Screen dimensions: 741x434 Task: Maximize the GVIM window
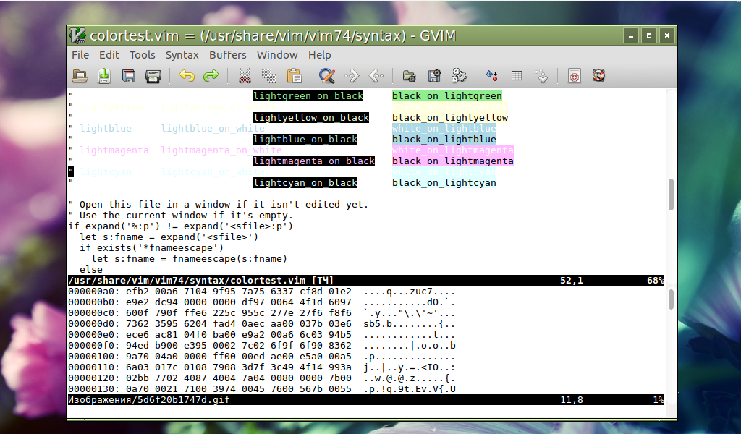tap(649, 35)
